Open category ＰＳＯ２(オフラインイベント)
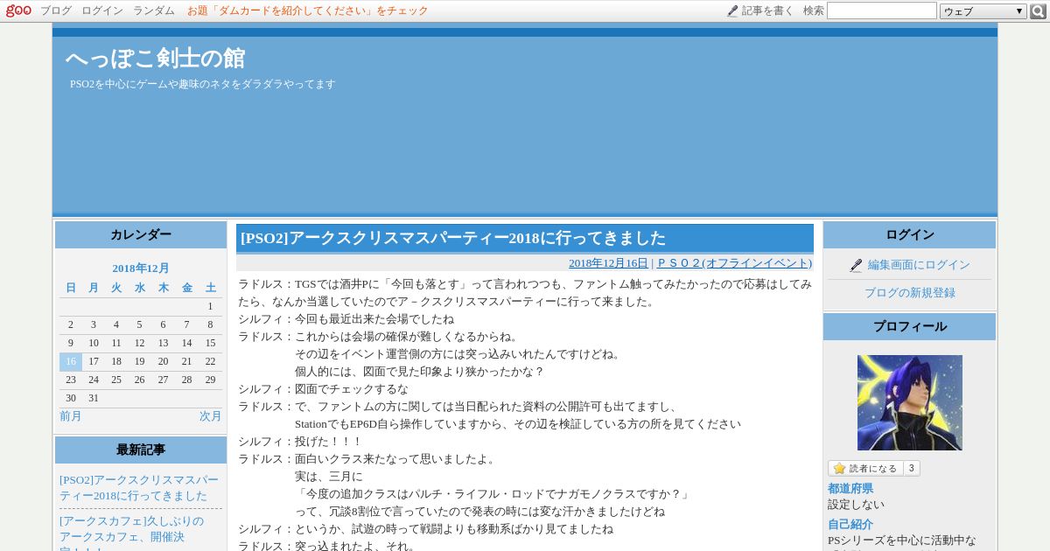1050x551 pixels. 734,263
